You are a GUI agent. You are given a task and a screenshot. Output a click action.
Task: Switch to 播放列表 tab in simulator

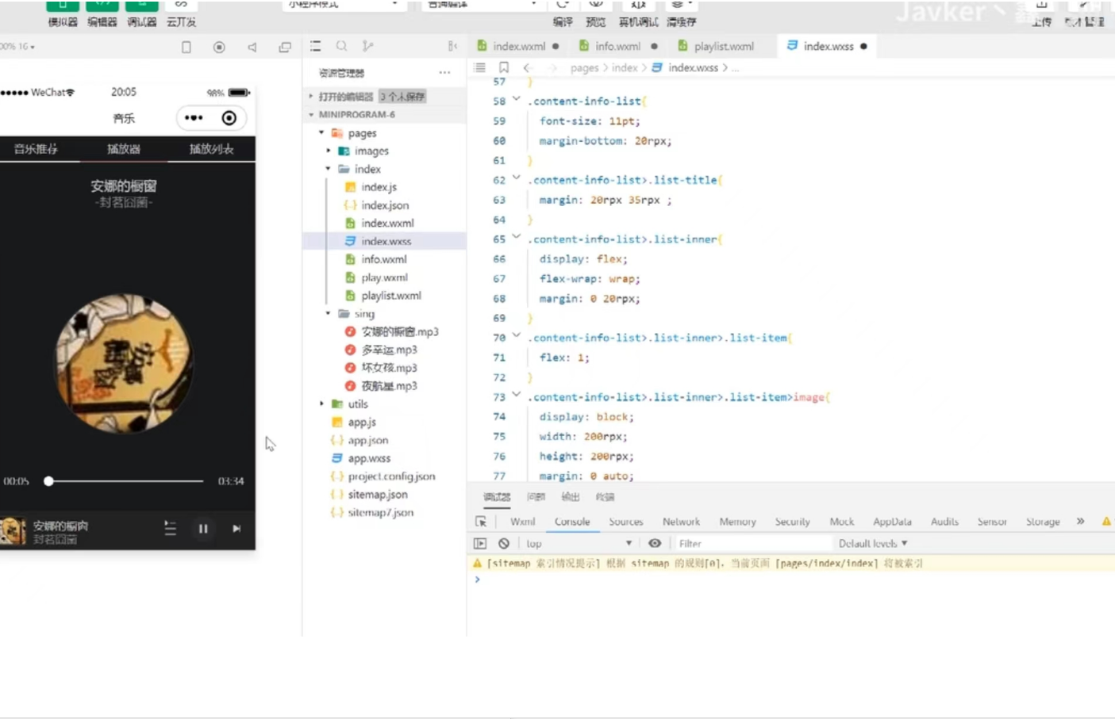tap(211, 149)
